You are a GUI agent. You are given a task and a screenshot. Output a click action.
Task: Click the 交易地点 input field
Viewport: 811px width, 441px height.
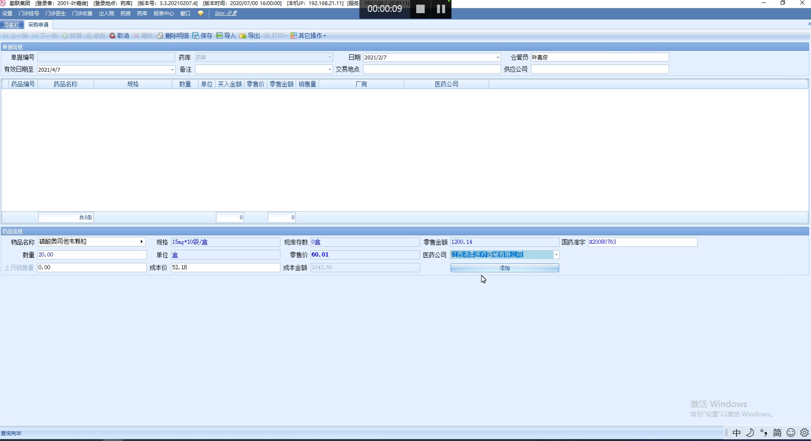click(432, 69)
